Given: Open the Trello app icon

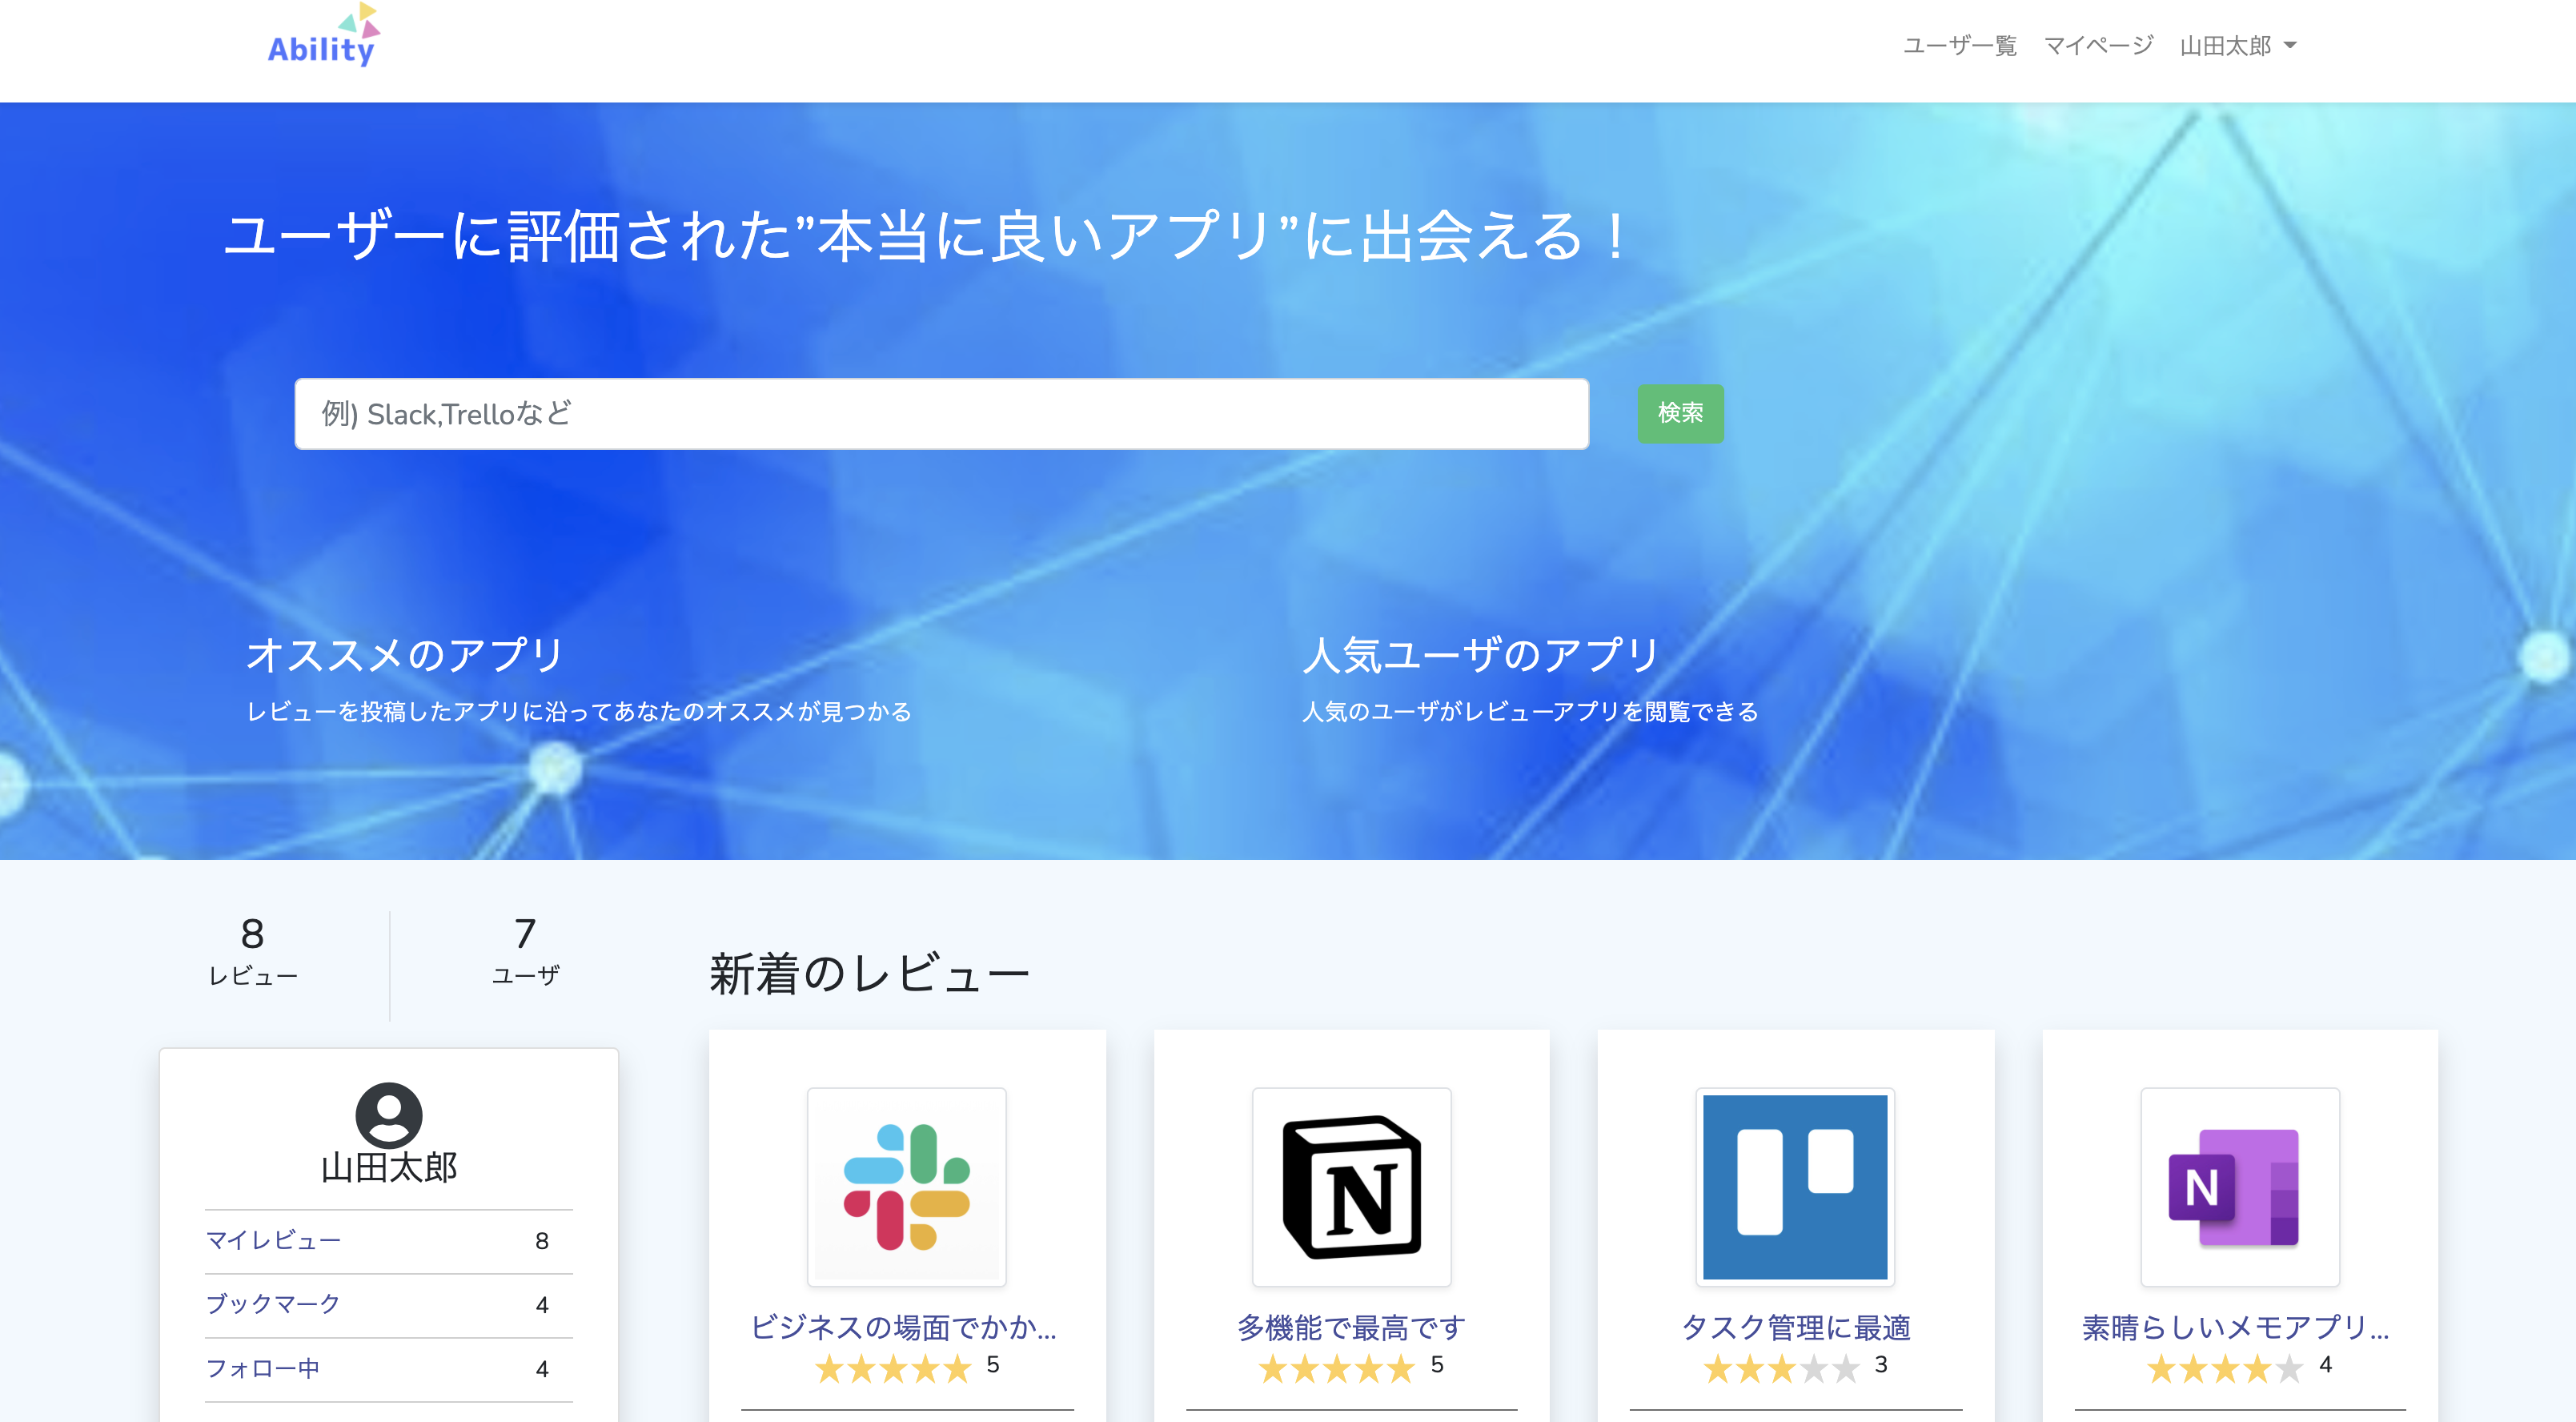Looking at the screenshot, I should click(1795, 1186).
